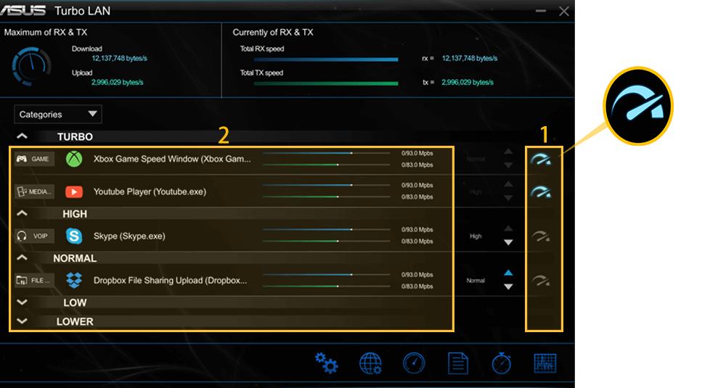Adjust Skype download bandwidth blue slider
This screenshot has width=726, height=388.
tap(327, 229)
